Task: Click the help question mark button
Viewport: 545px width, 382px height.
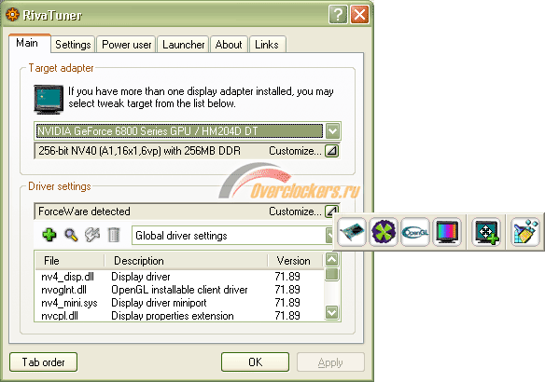Action: pyautogui.click(x=338, y=15)
